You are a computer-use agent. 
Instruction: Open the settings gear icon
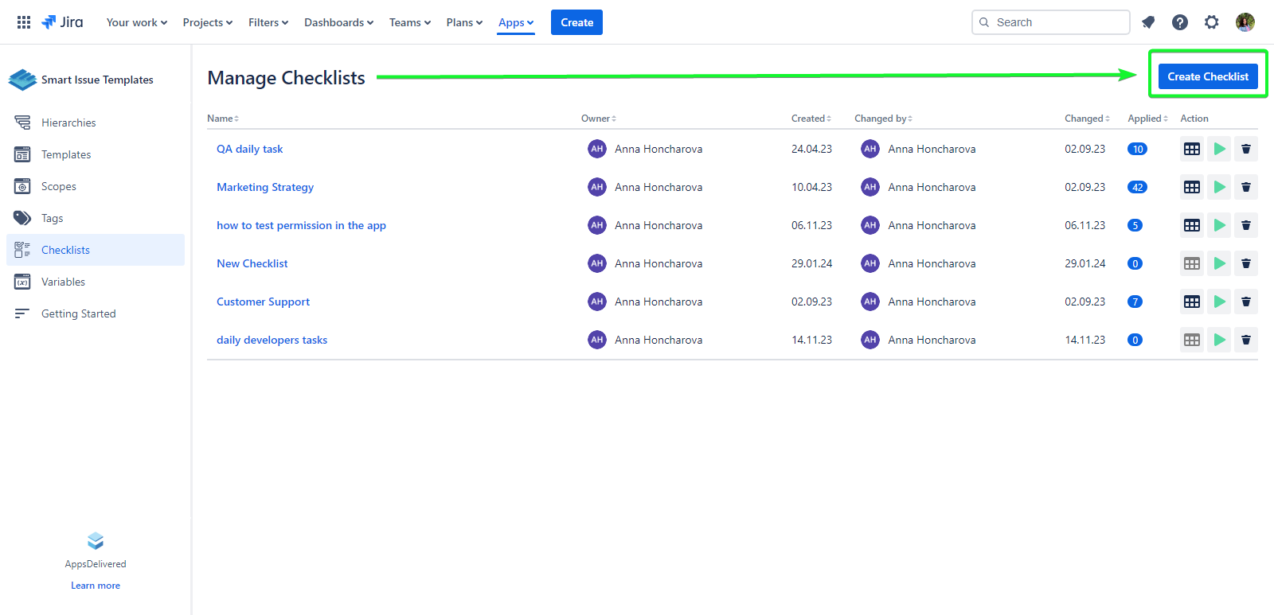pyautogui.click(x=1211, y=22)
